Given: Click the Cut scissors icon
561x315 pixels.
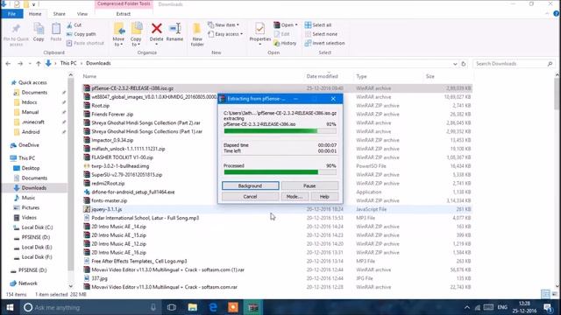Looking at the screenshot, I should (69, 25).
